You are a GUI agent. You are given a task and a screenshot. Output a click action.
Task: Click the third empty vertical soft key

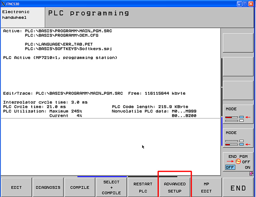[x=238, y=91]
